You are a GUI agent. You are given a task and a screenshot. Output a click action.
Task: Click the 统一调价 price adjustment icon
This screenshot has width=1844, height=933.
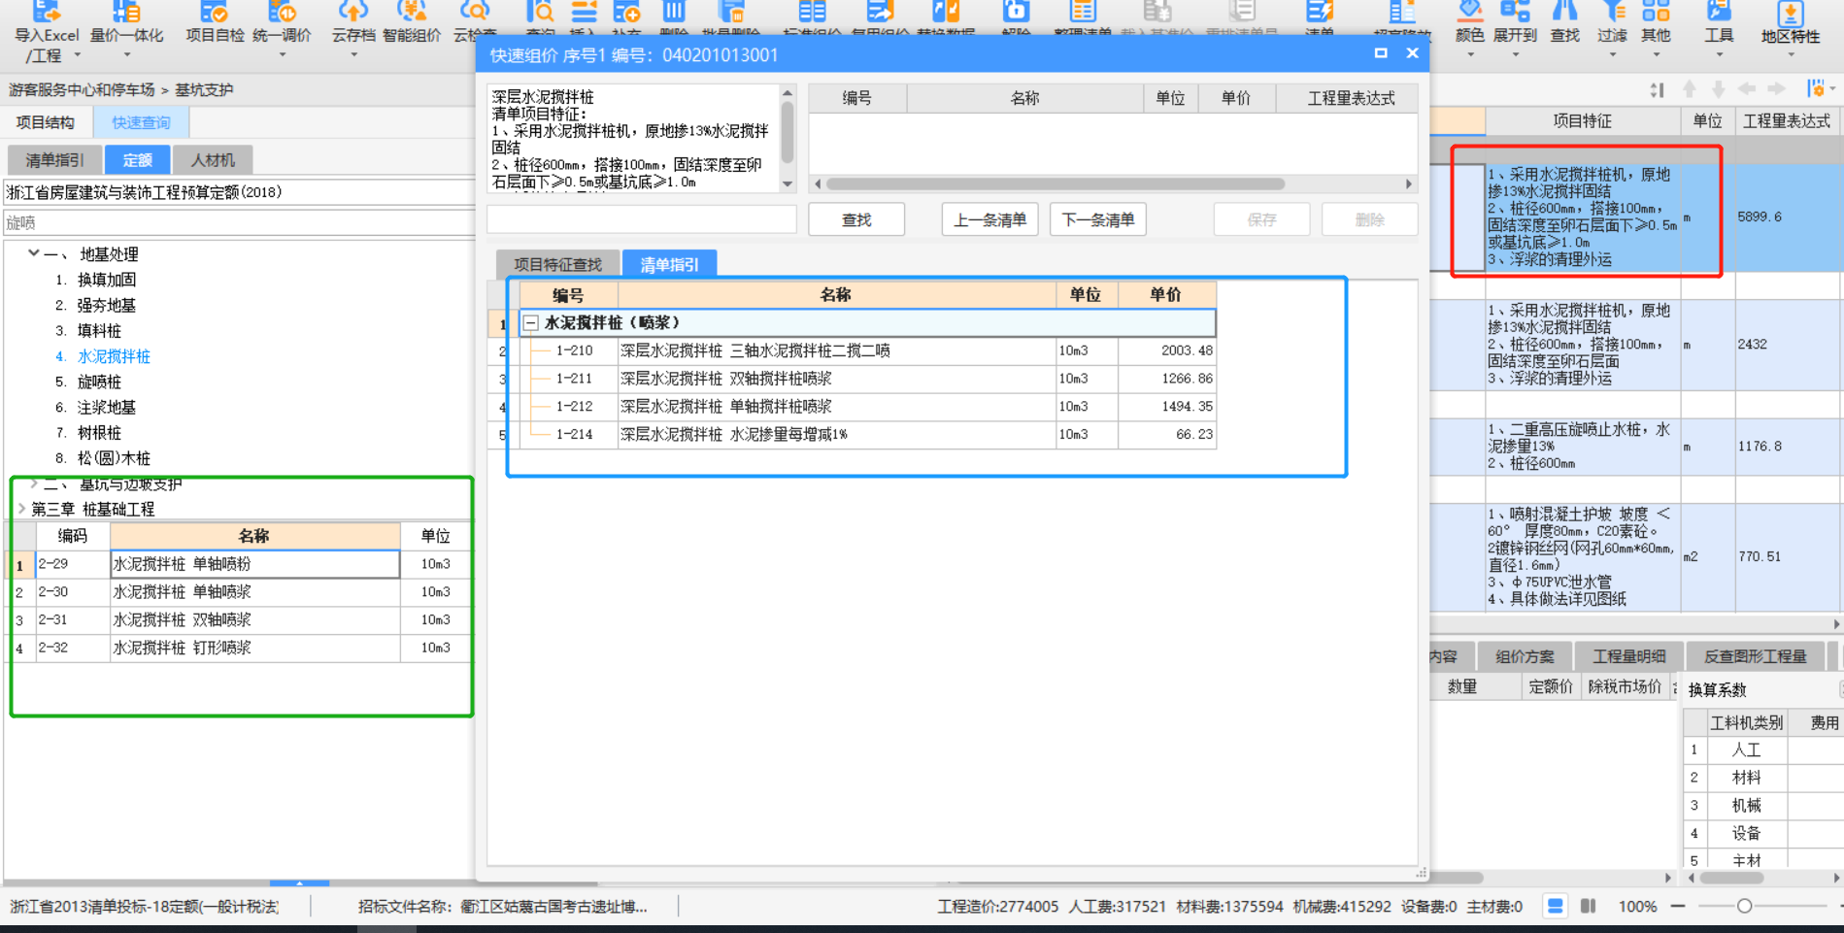click(x=282, y=12)
